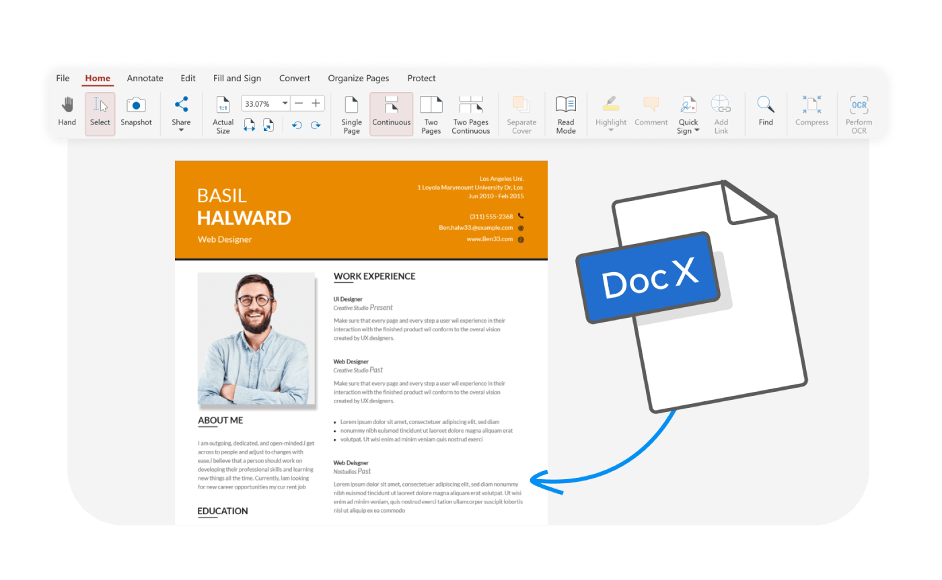The image size is (942, 580).
Task: Click the Los Angeles Uni. text
Action: [x=501, y=179]
